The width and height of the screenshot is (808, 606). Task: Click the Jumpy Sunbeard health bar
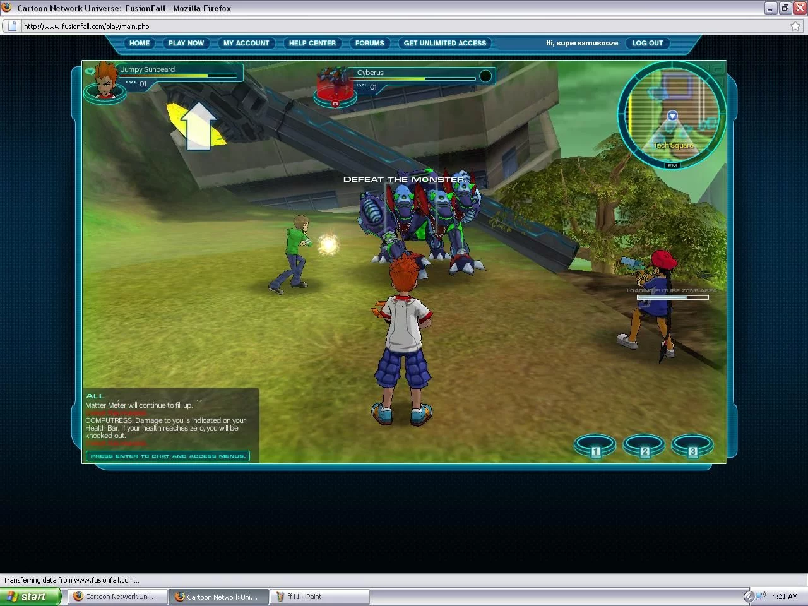pos(178,76)
